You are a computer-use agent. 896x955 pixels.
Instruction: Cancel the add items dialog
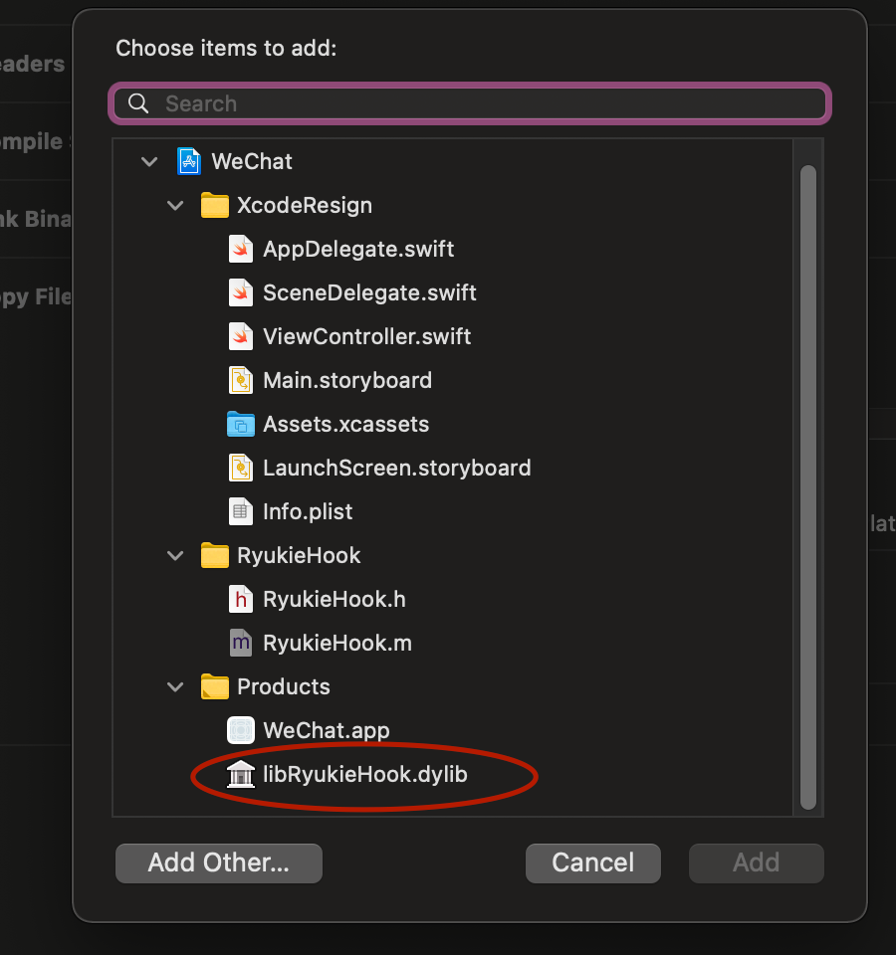[593, 863]
